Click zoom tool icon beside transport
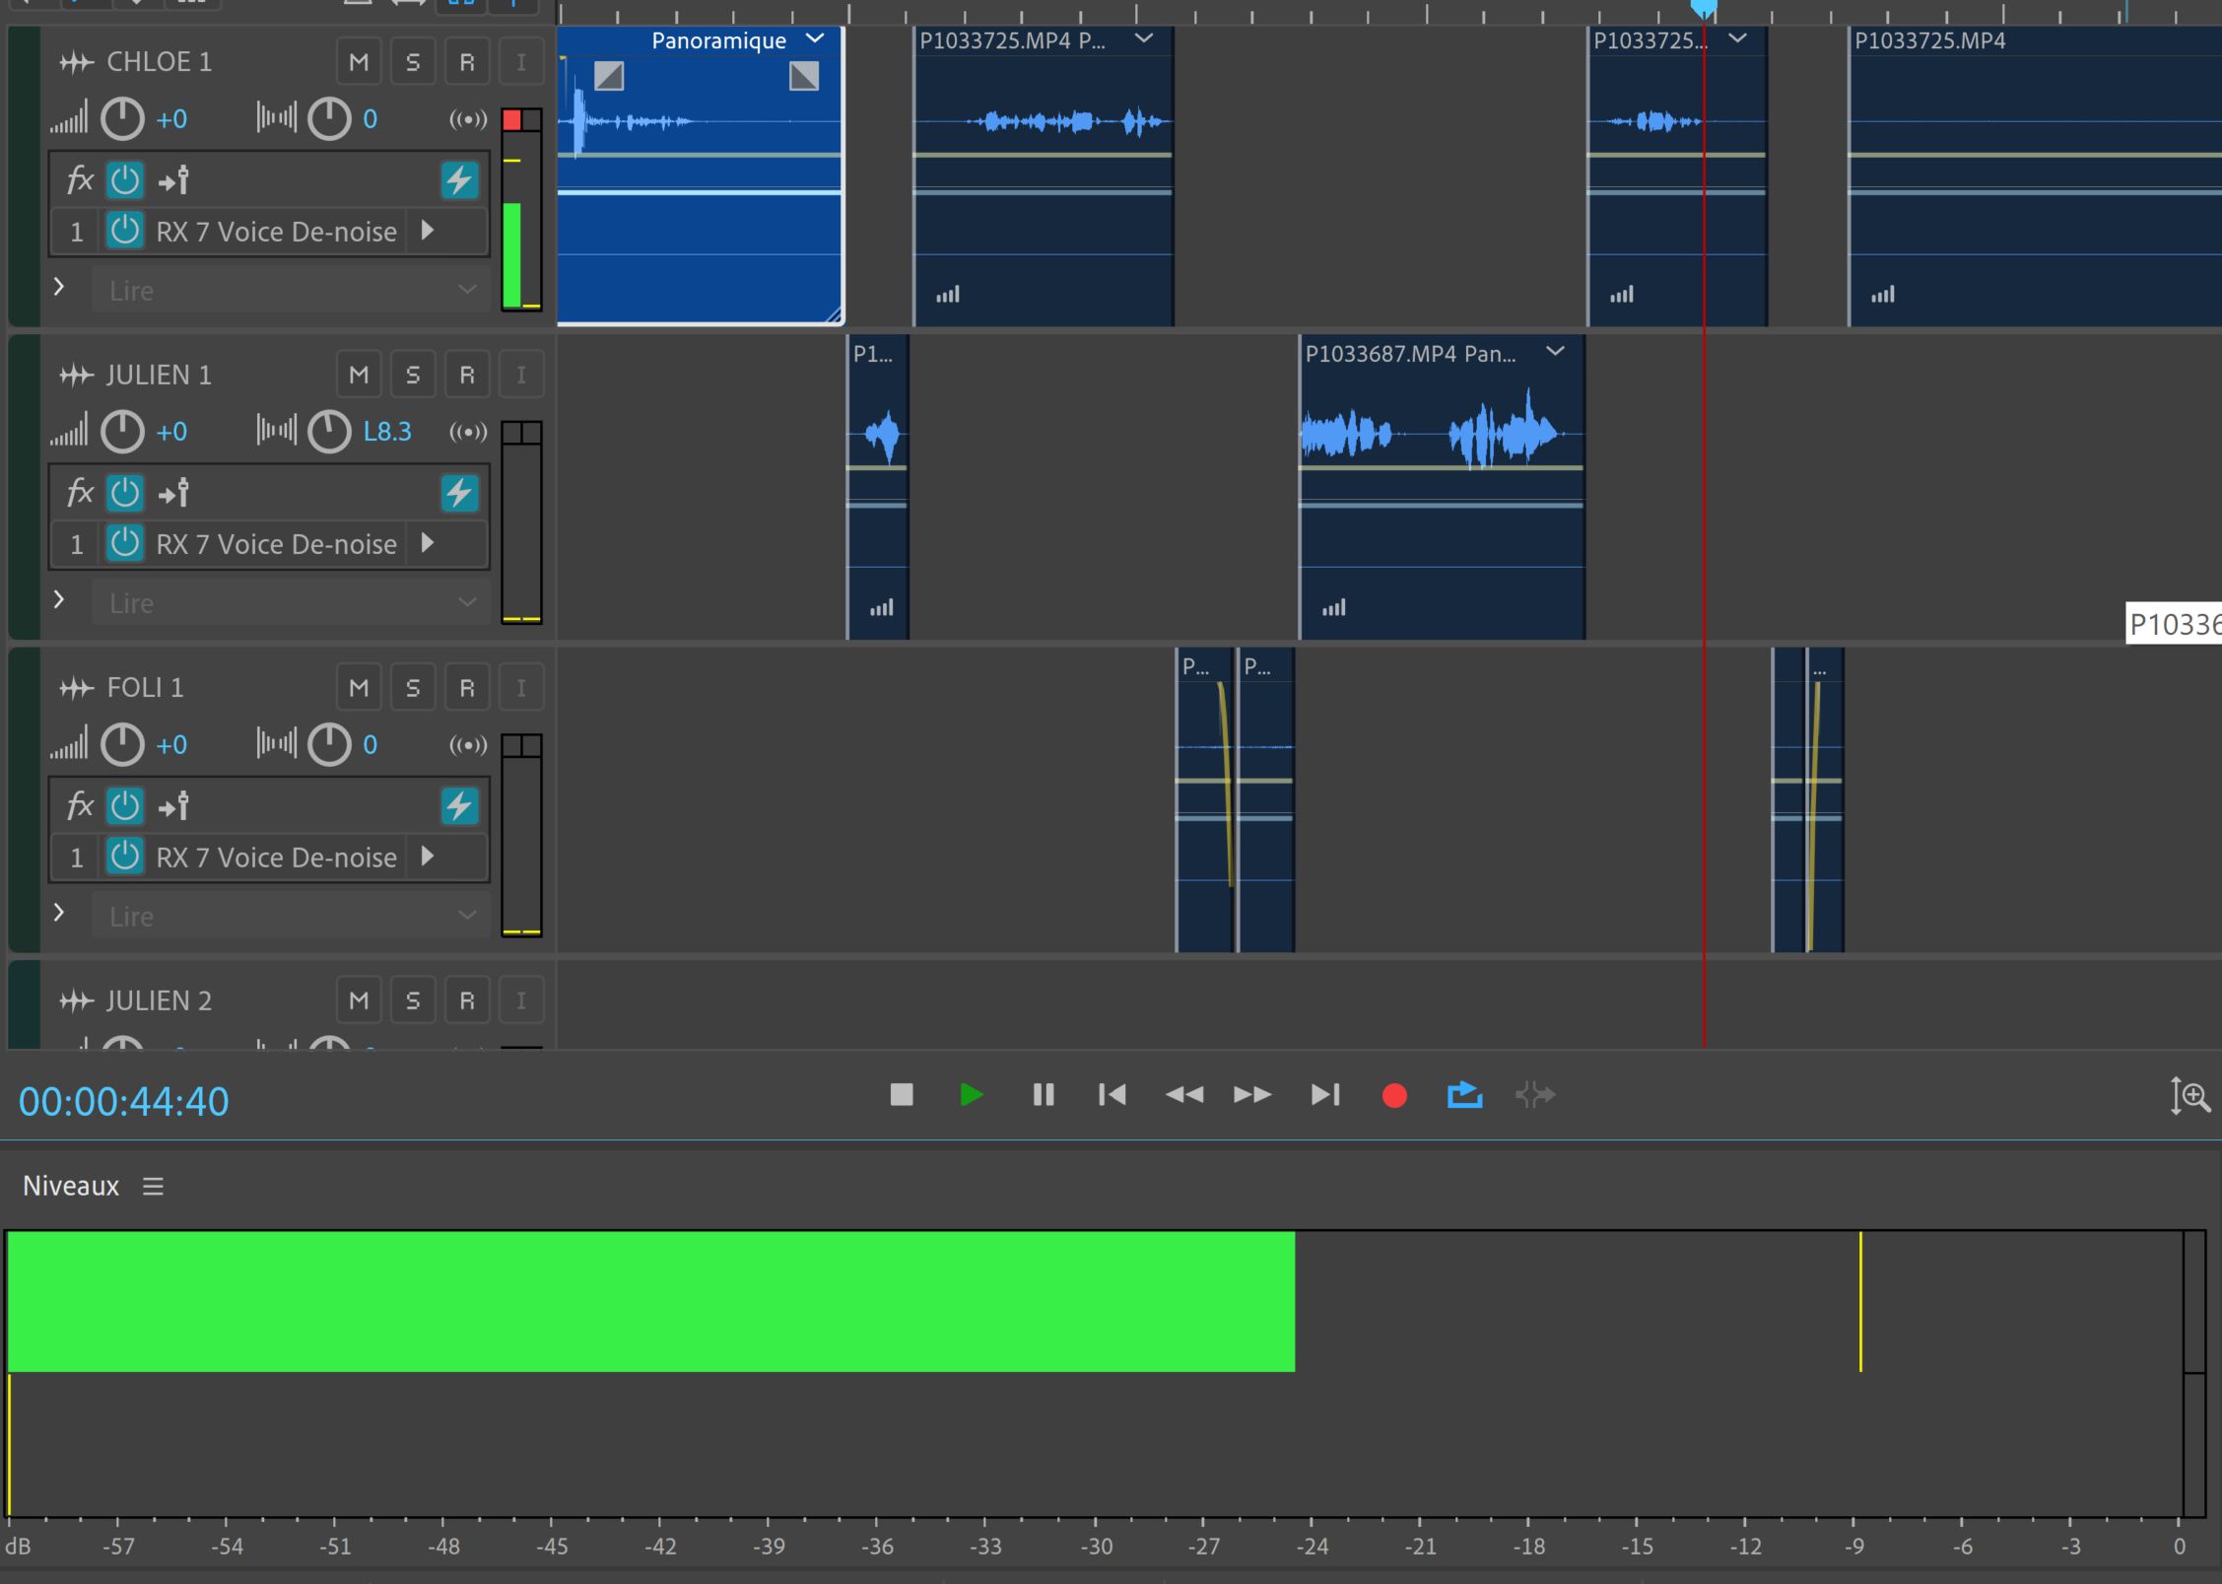 pyautogui.click(x=2189, y=1096)
